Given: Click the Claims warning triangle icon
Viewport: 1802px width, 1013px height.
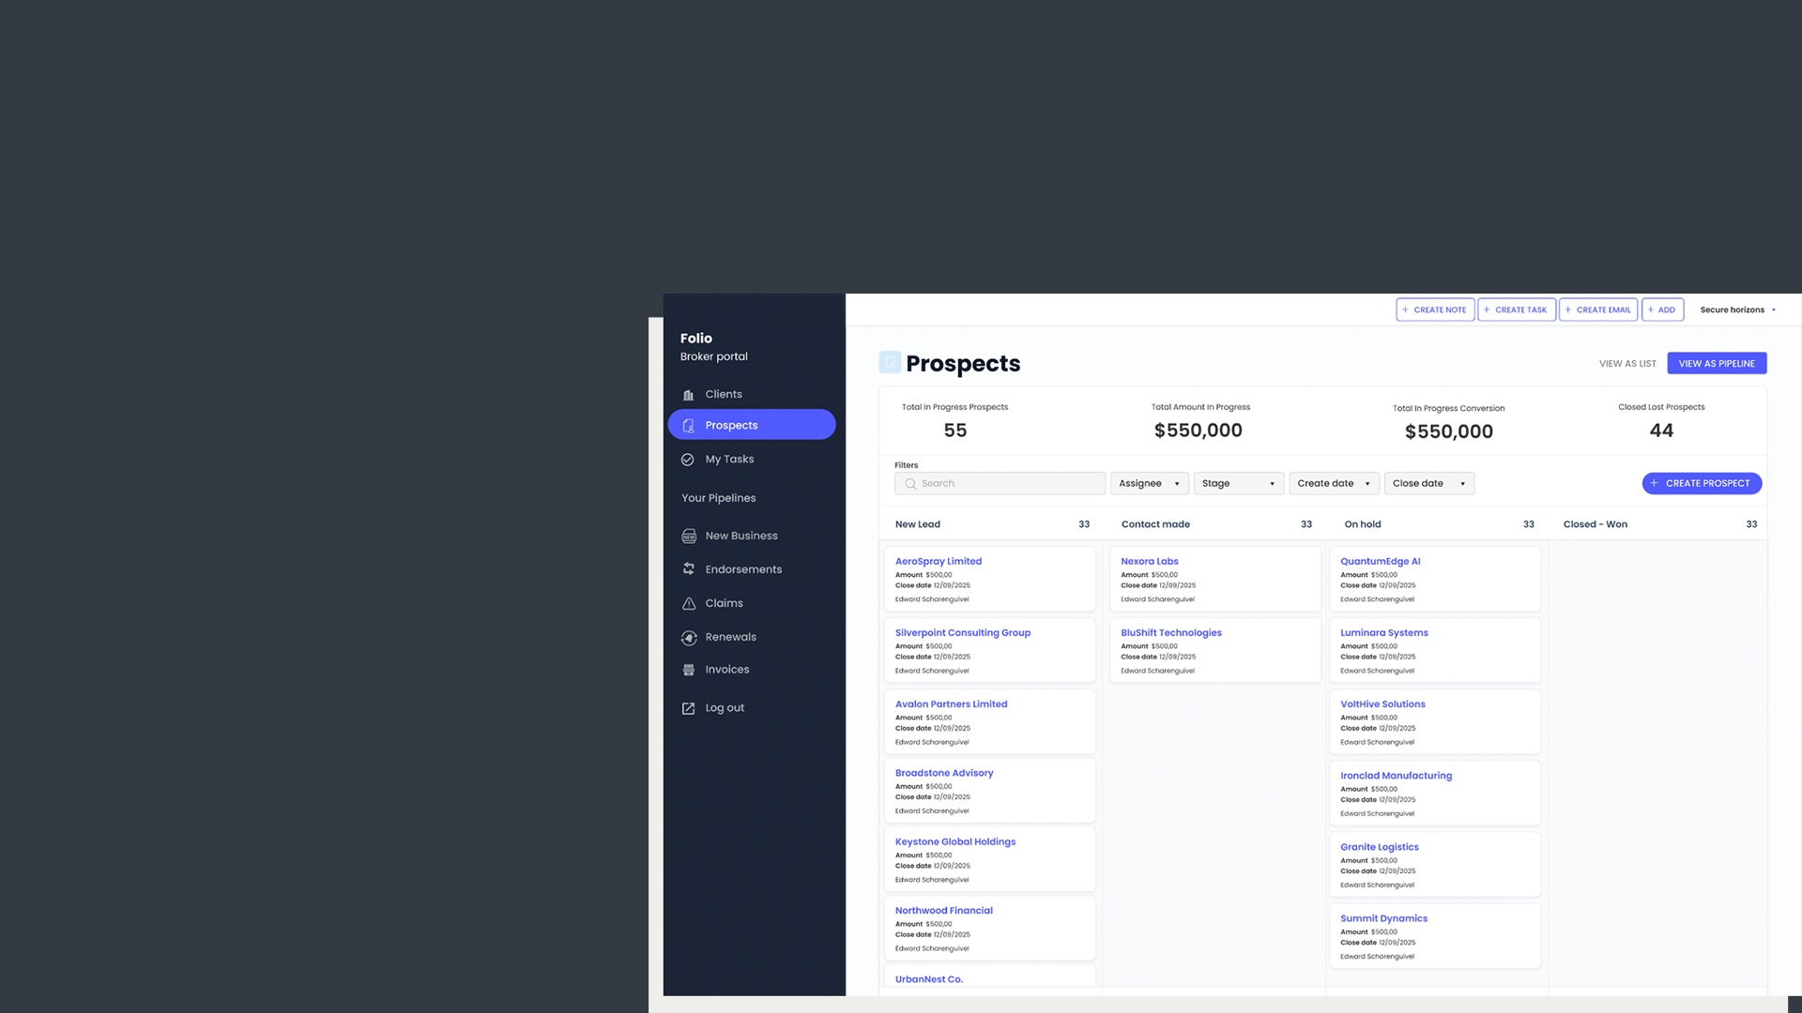Looking at the screenshot, I should pyautogui.click(x=689, y=604).
